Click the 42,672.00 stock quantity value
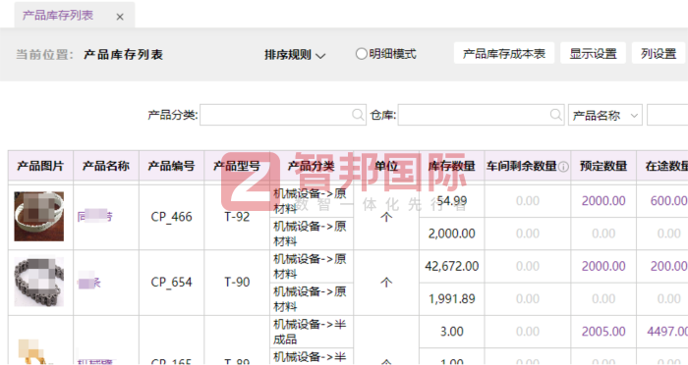 click(x=452, y=266)
